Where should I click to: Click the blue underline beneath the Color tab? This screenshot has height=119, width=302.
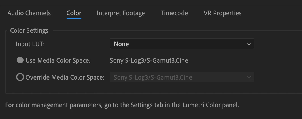click(x=74, y=19)
